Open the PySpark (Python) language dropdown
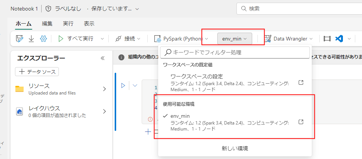362x159 pixels. point(181,39)
